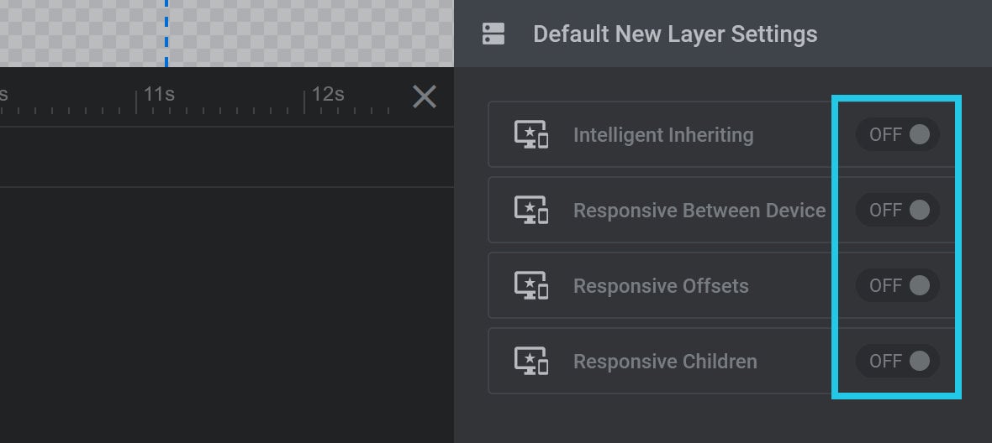This screenshot has height=443, width=992.
Task: Click the Responsive Children label text
Action: pos(665,362)
